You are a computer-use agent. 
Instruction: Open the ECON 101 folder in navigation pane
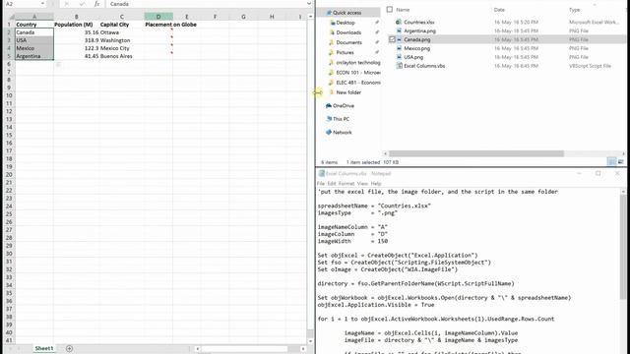(358, 72)
